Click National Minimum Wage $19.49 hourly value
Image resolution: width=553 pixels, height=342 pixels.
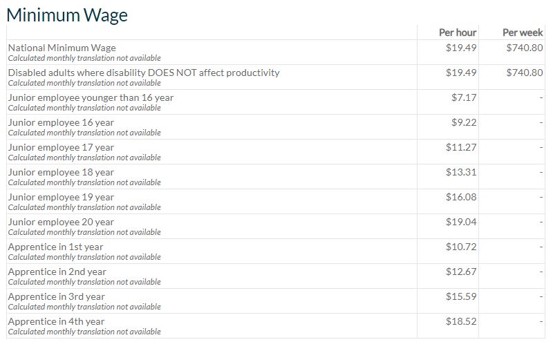tap(461, 48)
